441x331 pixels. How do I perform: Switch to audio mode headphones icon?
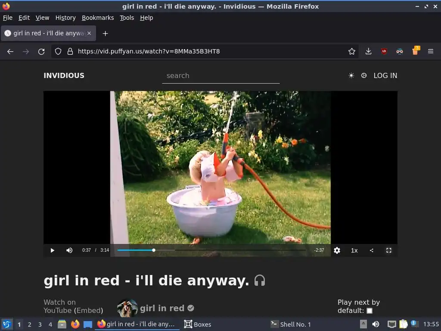click(x=260, y=281)
